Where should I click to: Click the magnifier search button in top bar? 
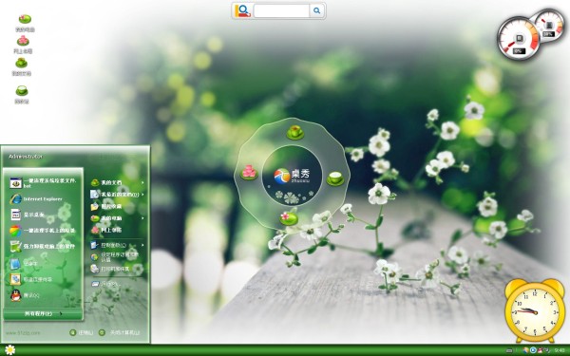pos(317,10)
